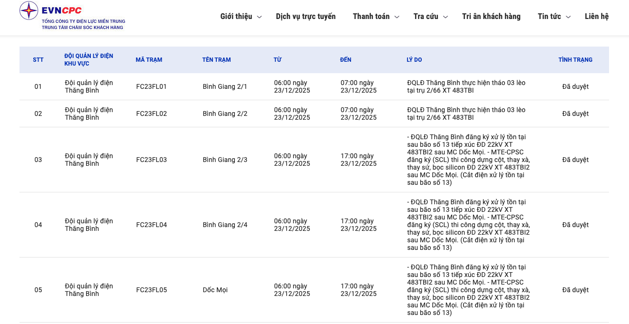Click the MÃ TRẠM column header
The height and width of the screenshot is (324, 629).
[149, 60]
